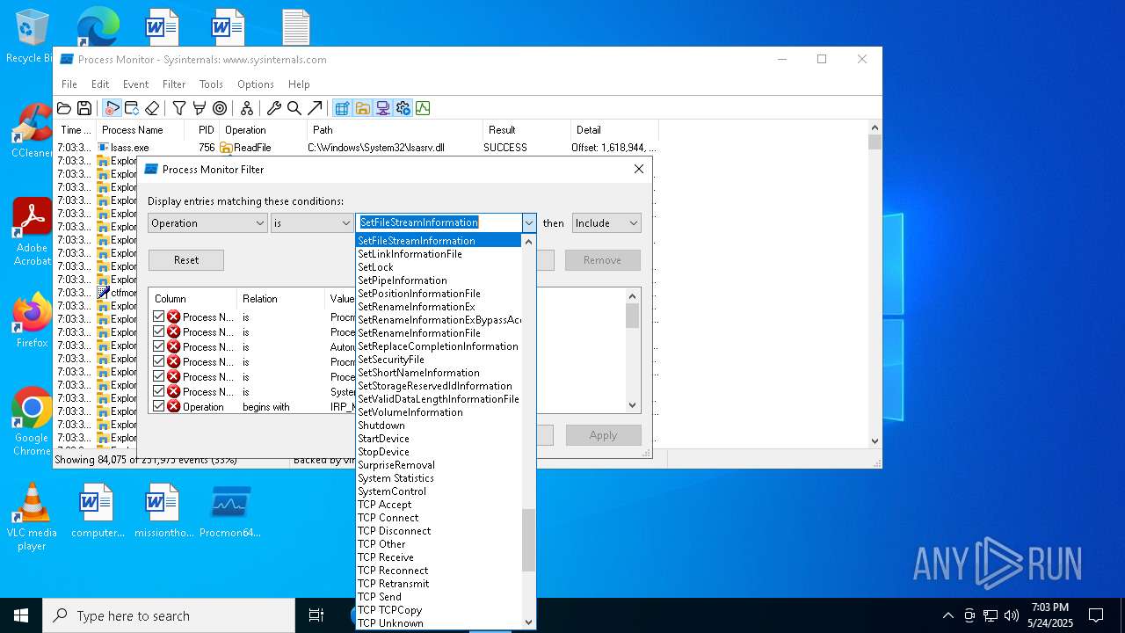Open Windows Start menu

click(21, 615)
